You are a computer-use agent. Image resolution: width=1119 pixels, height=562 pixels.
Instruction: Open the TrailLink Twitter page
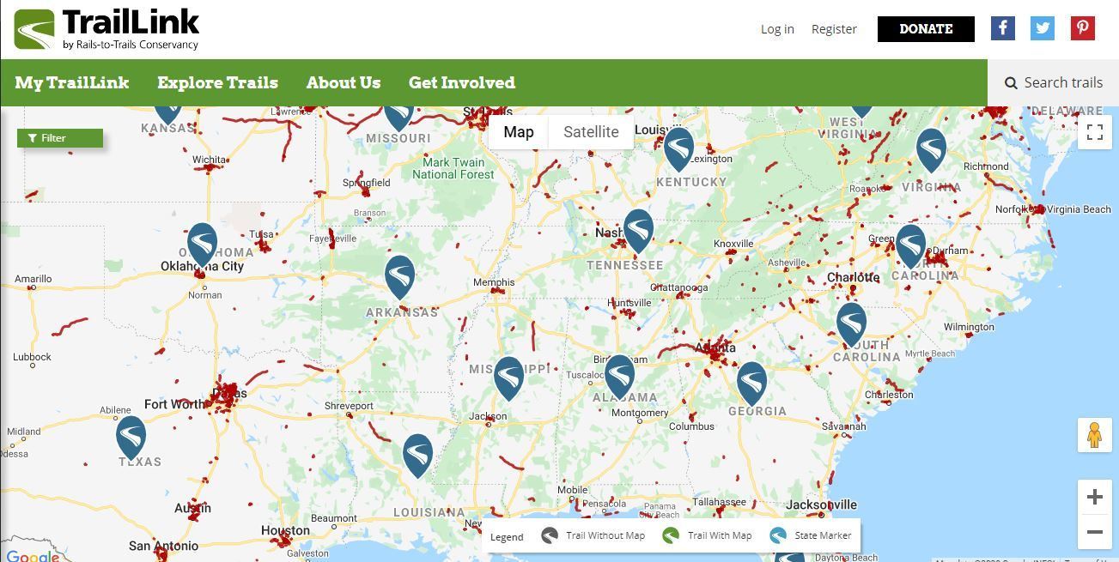[1043, 28]
